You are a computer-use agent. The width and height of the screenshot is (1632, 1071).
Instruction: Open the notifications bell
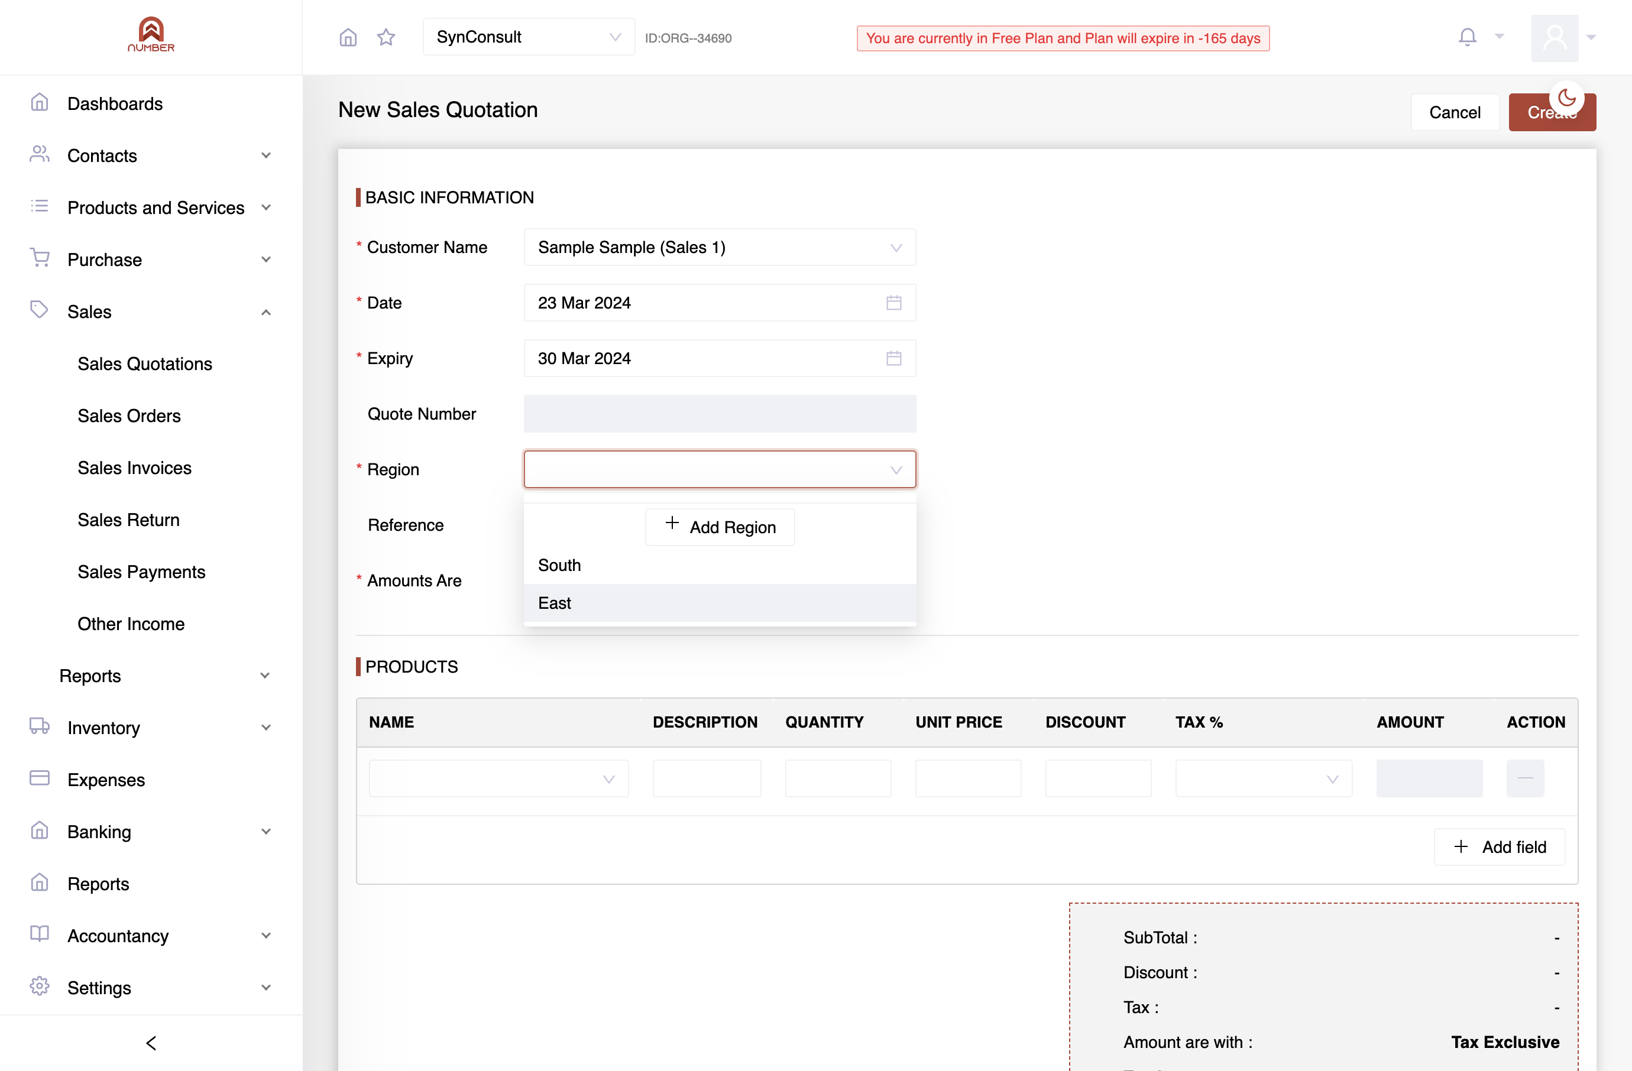click(x=1468, y=37)
